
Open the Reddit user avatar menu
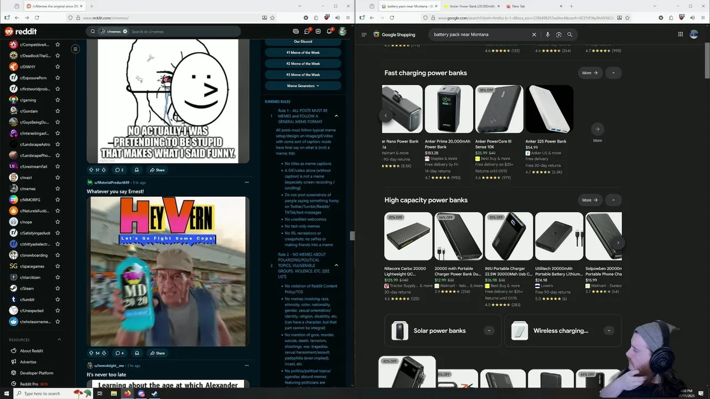pos(343,32)
